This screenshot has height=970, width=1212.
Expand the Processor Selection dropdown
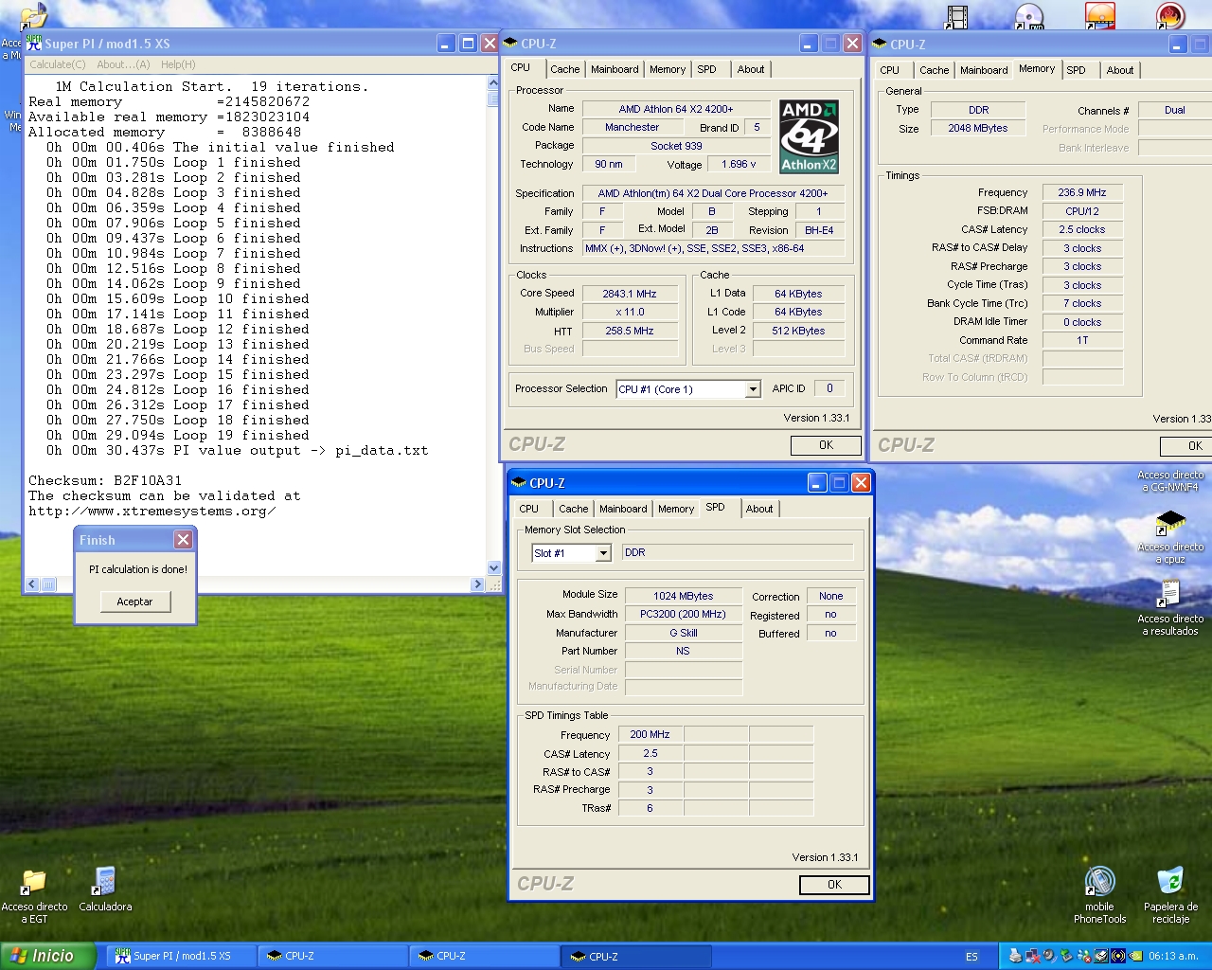753,389
